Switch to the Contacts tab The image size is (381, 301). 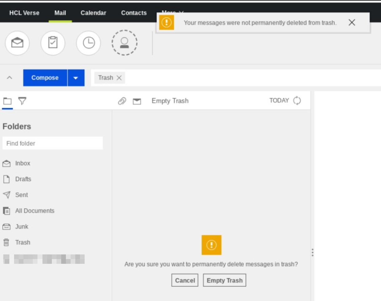134,13
